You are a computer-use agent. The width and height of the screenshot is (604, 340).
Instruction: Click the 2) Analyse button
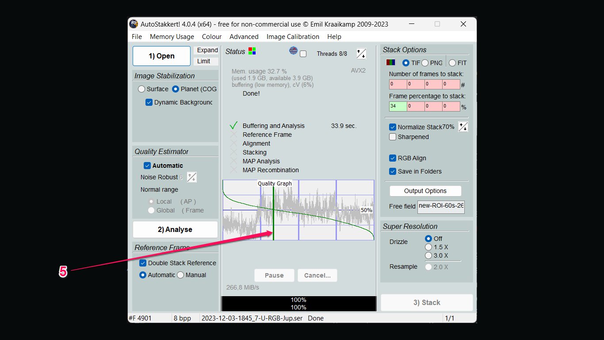[x=175, y=229]
